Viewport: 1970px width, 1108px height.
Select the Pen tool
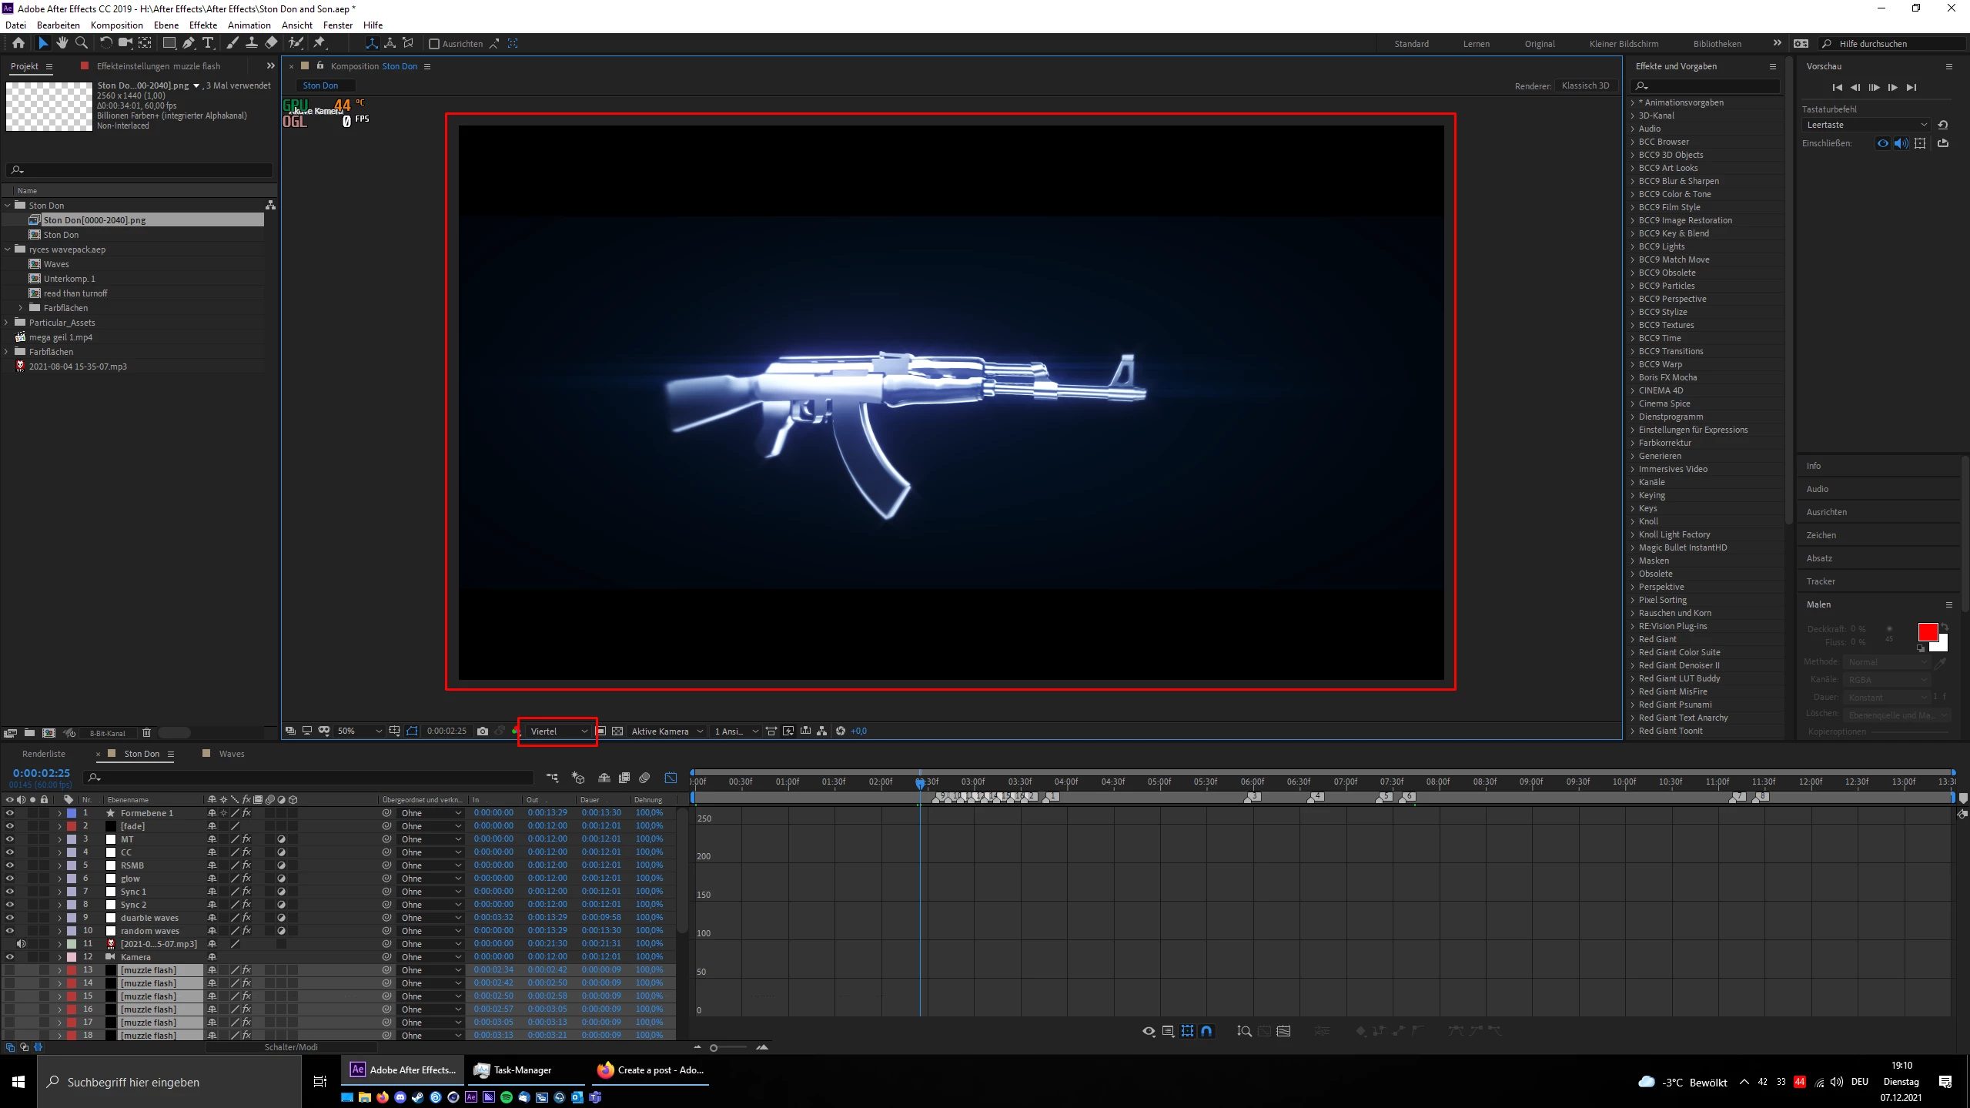189,43
